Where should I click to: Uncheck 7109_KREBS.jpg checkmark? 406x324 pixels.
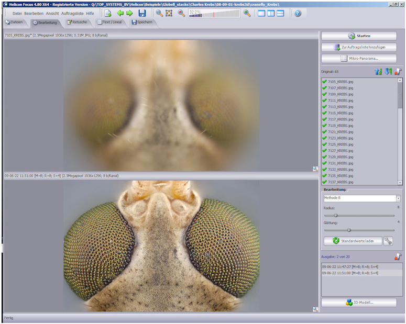[324, 94]
